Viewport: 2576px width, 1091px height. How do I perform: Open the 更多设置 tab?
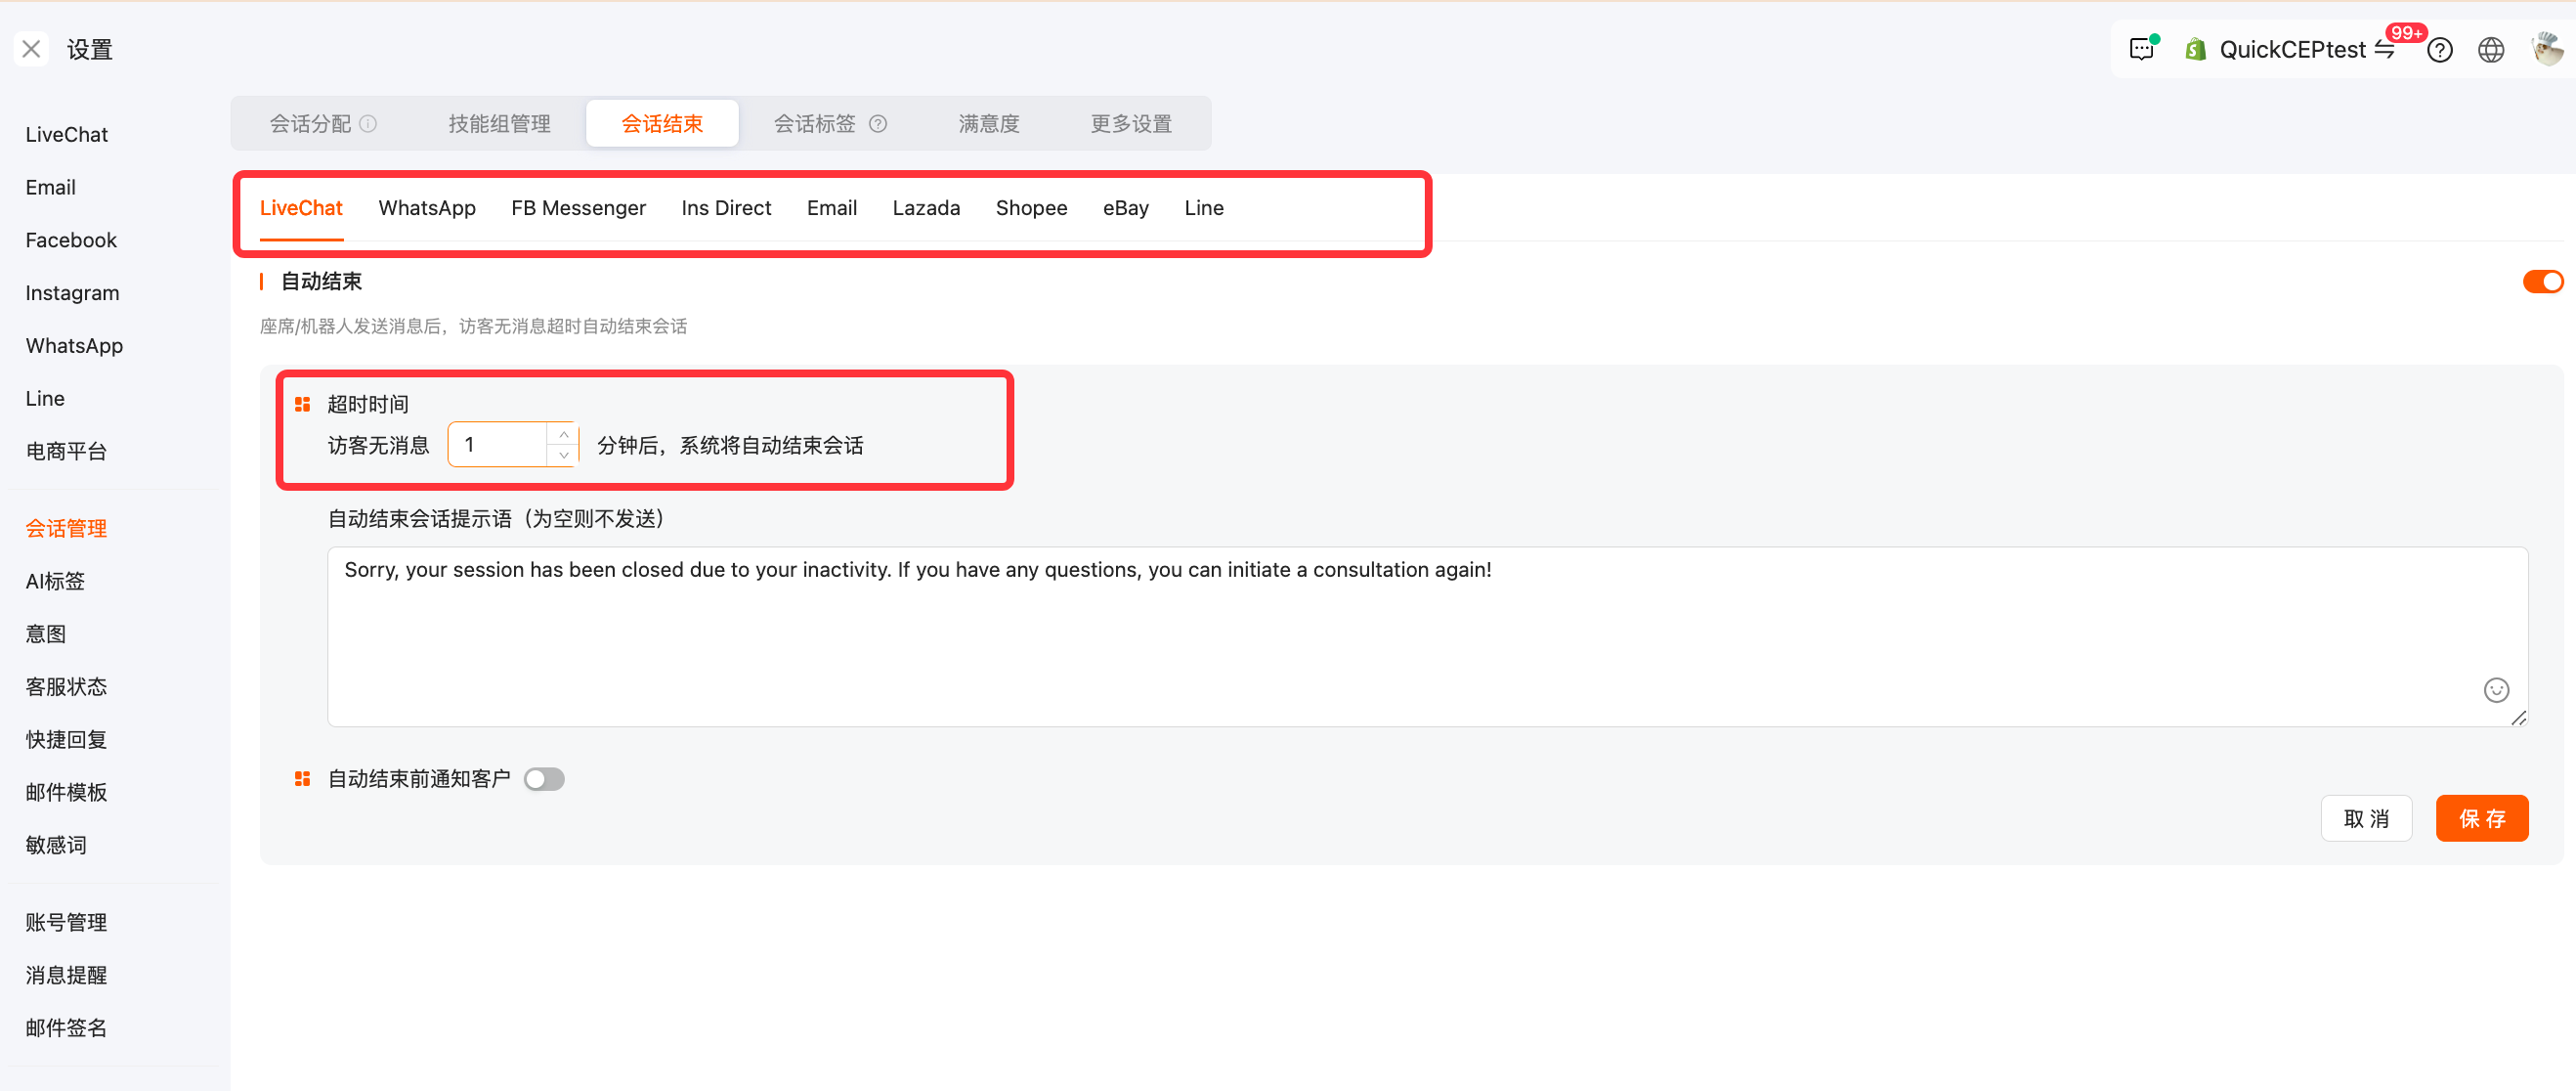pos(1131,123)
